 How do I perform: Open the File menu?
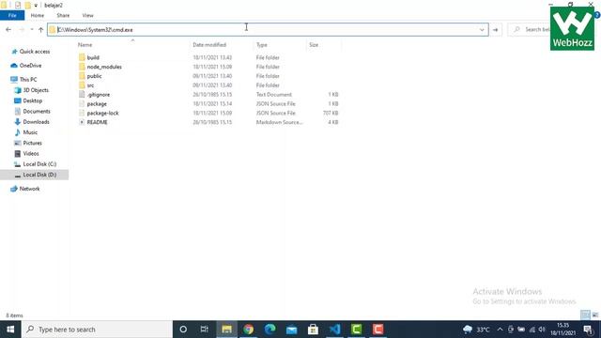[x=12, y=15]
